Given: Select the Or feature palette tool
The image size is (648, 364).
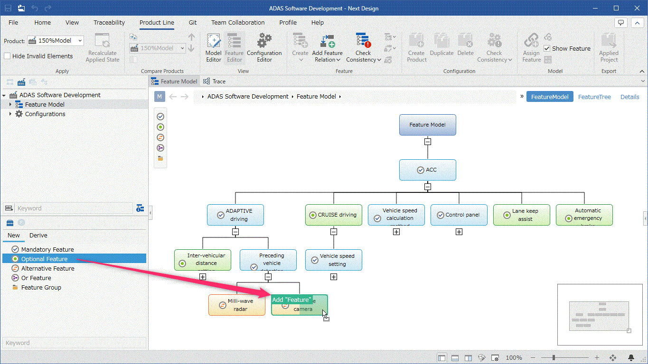Looking at the screenshot, I should click(160, 148).
